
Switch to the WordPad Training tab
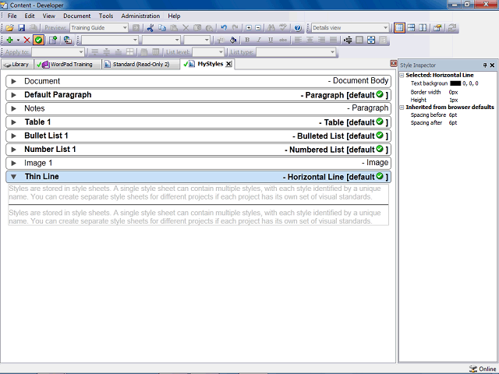(67, 65)
